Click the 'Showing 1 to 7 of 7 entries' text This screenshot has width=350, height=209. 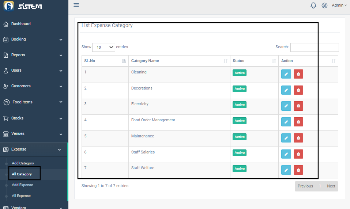105,186
